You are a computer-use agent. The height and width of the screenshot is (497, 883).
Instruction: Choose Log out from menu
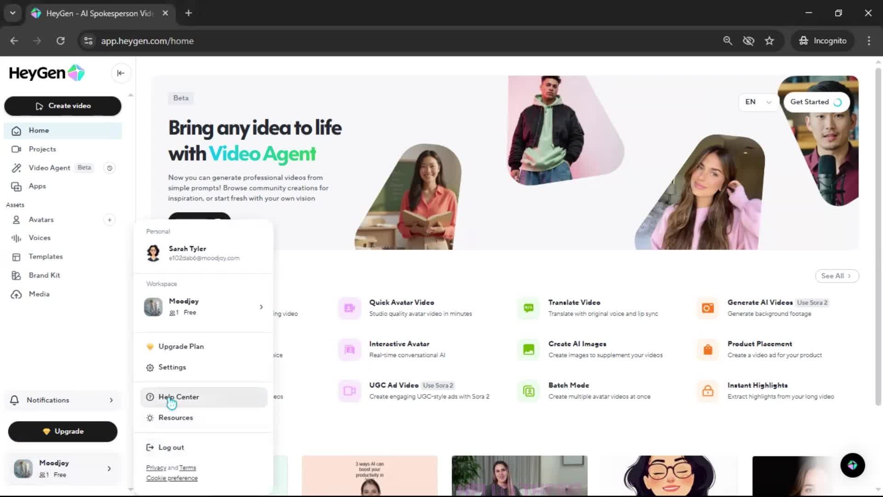pyautogui.click(x=171, y=447)
